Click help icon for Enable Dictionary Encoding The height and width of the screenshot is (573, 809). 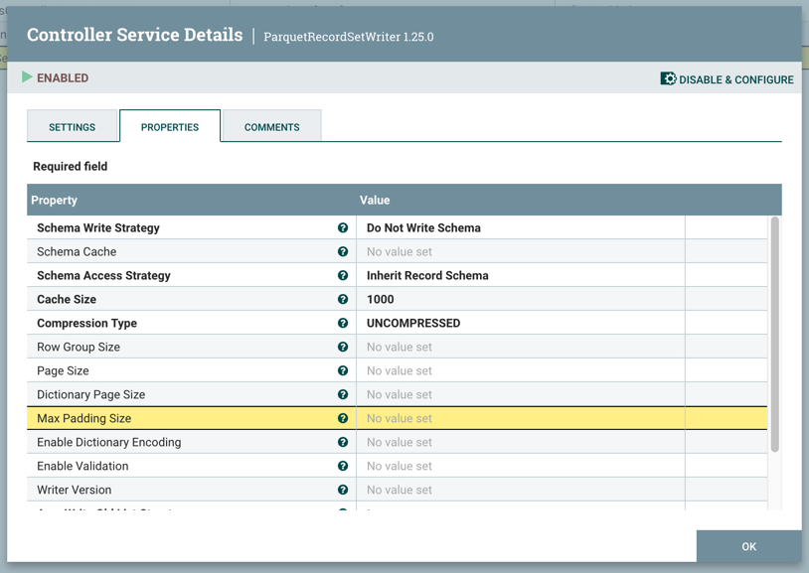click(343, 443)
